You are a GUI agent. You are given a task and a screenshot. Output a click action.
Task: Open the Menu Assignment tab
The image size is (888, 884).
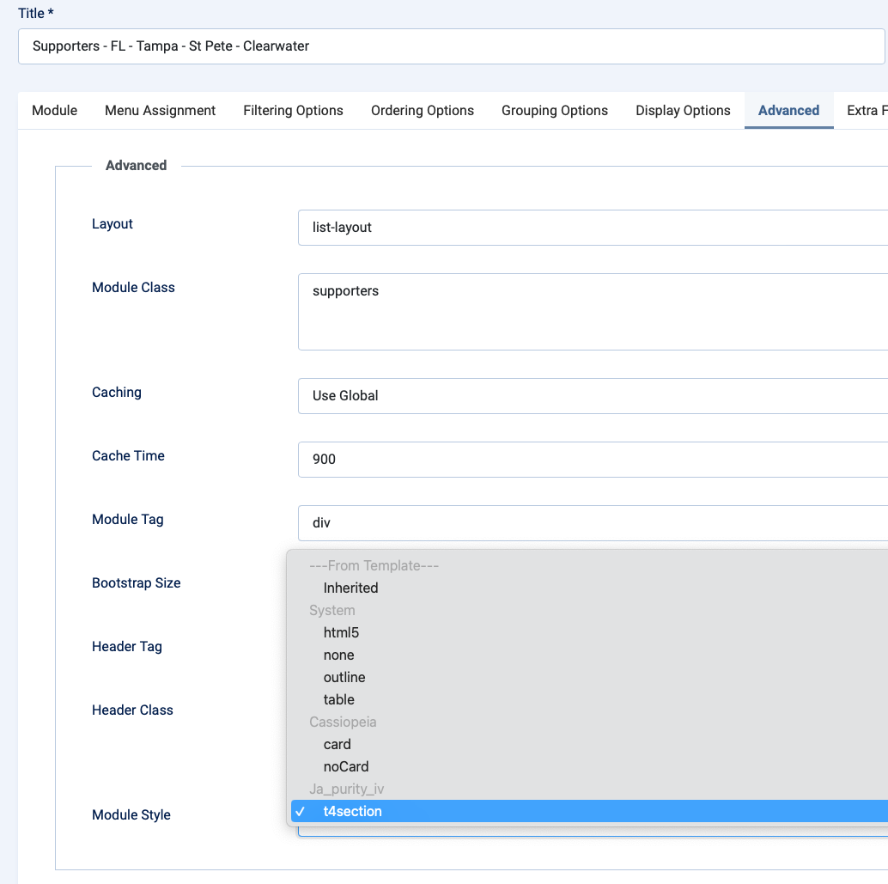pyautogui.click(x=161, y=111)
